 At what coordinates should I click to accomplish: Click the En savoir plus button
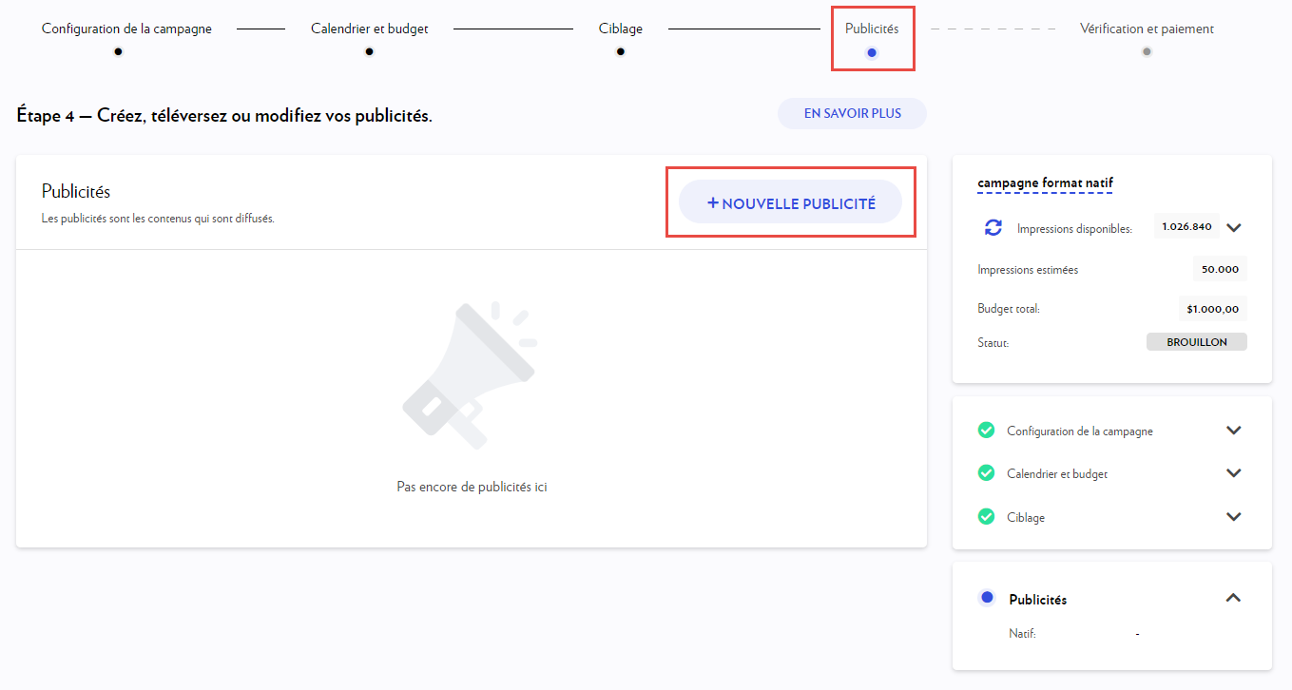coord(852,113)
